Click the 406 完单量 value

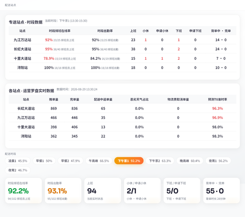point(74,127)
